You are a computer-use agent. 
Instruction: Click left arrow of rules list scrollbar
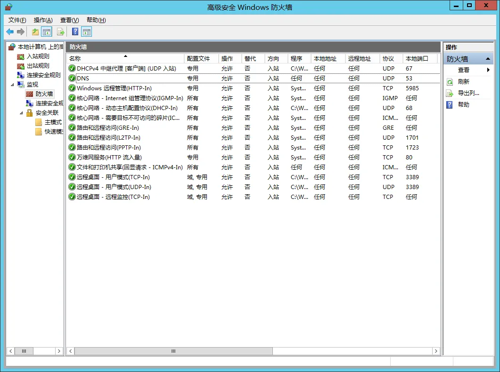[x=71, y=351]
